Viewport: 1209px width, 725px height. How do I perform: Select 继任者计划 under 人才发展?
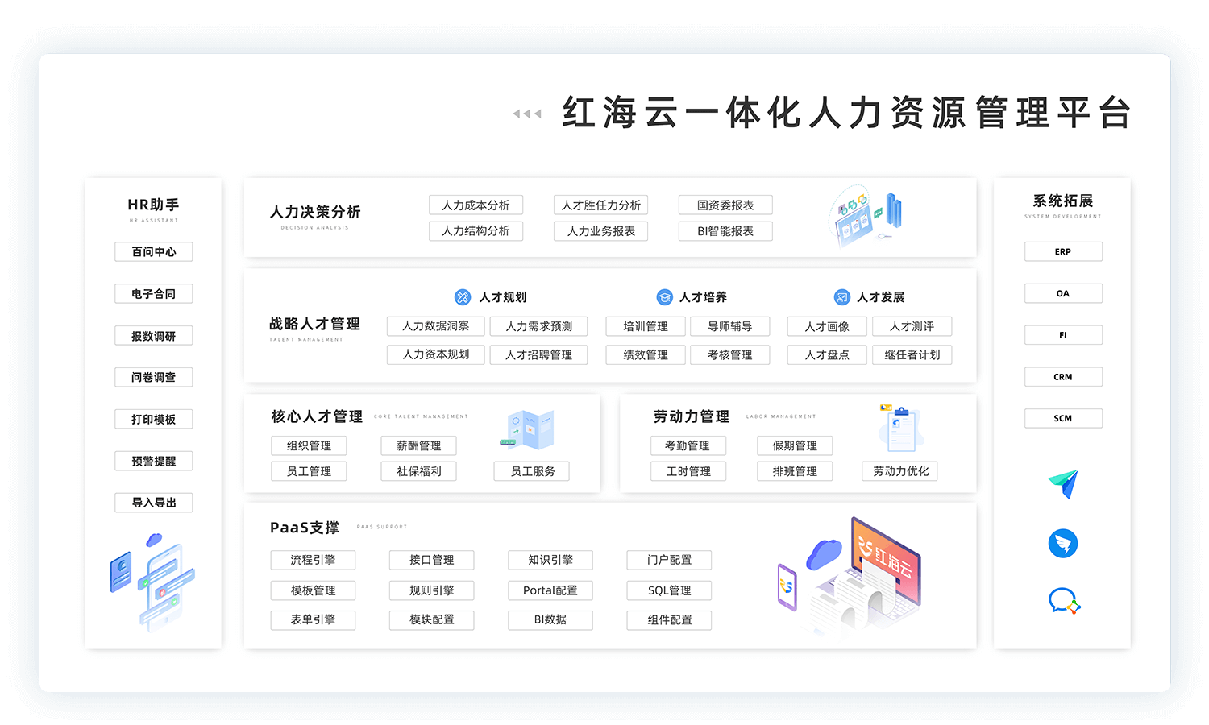pos(912,355)
